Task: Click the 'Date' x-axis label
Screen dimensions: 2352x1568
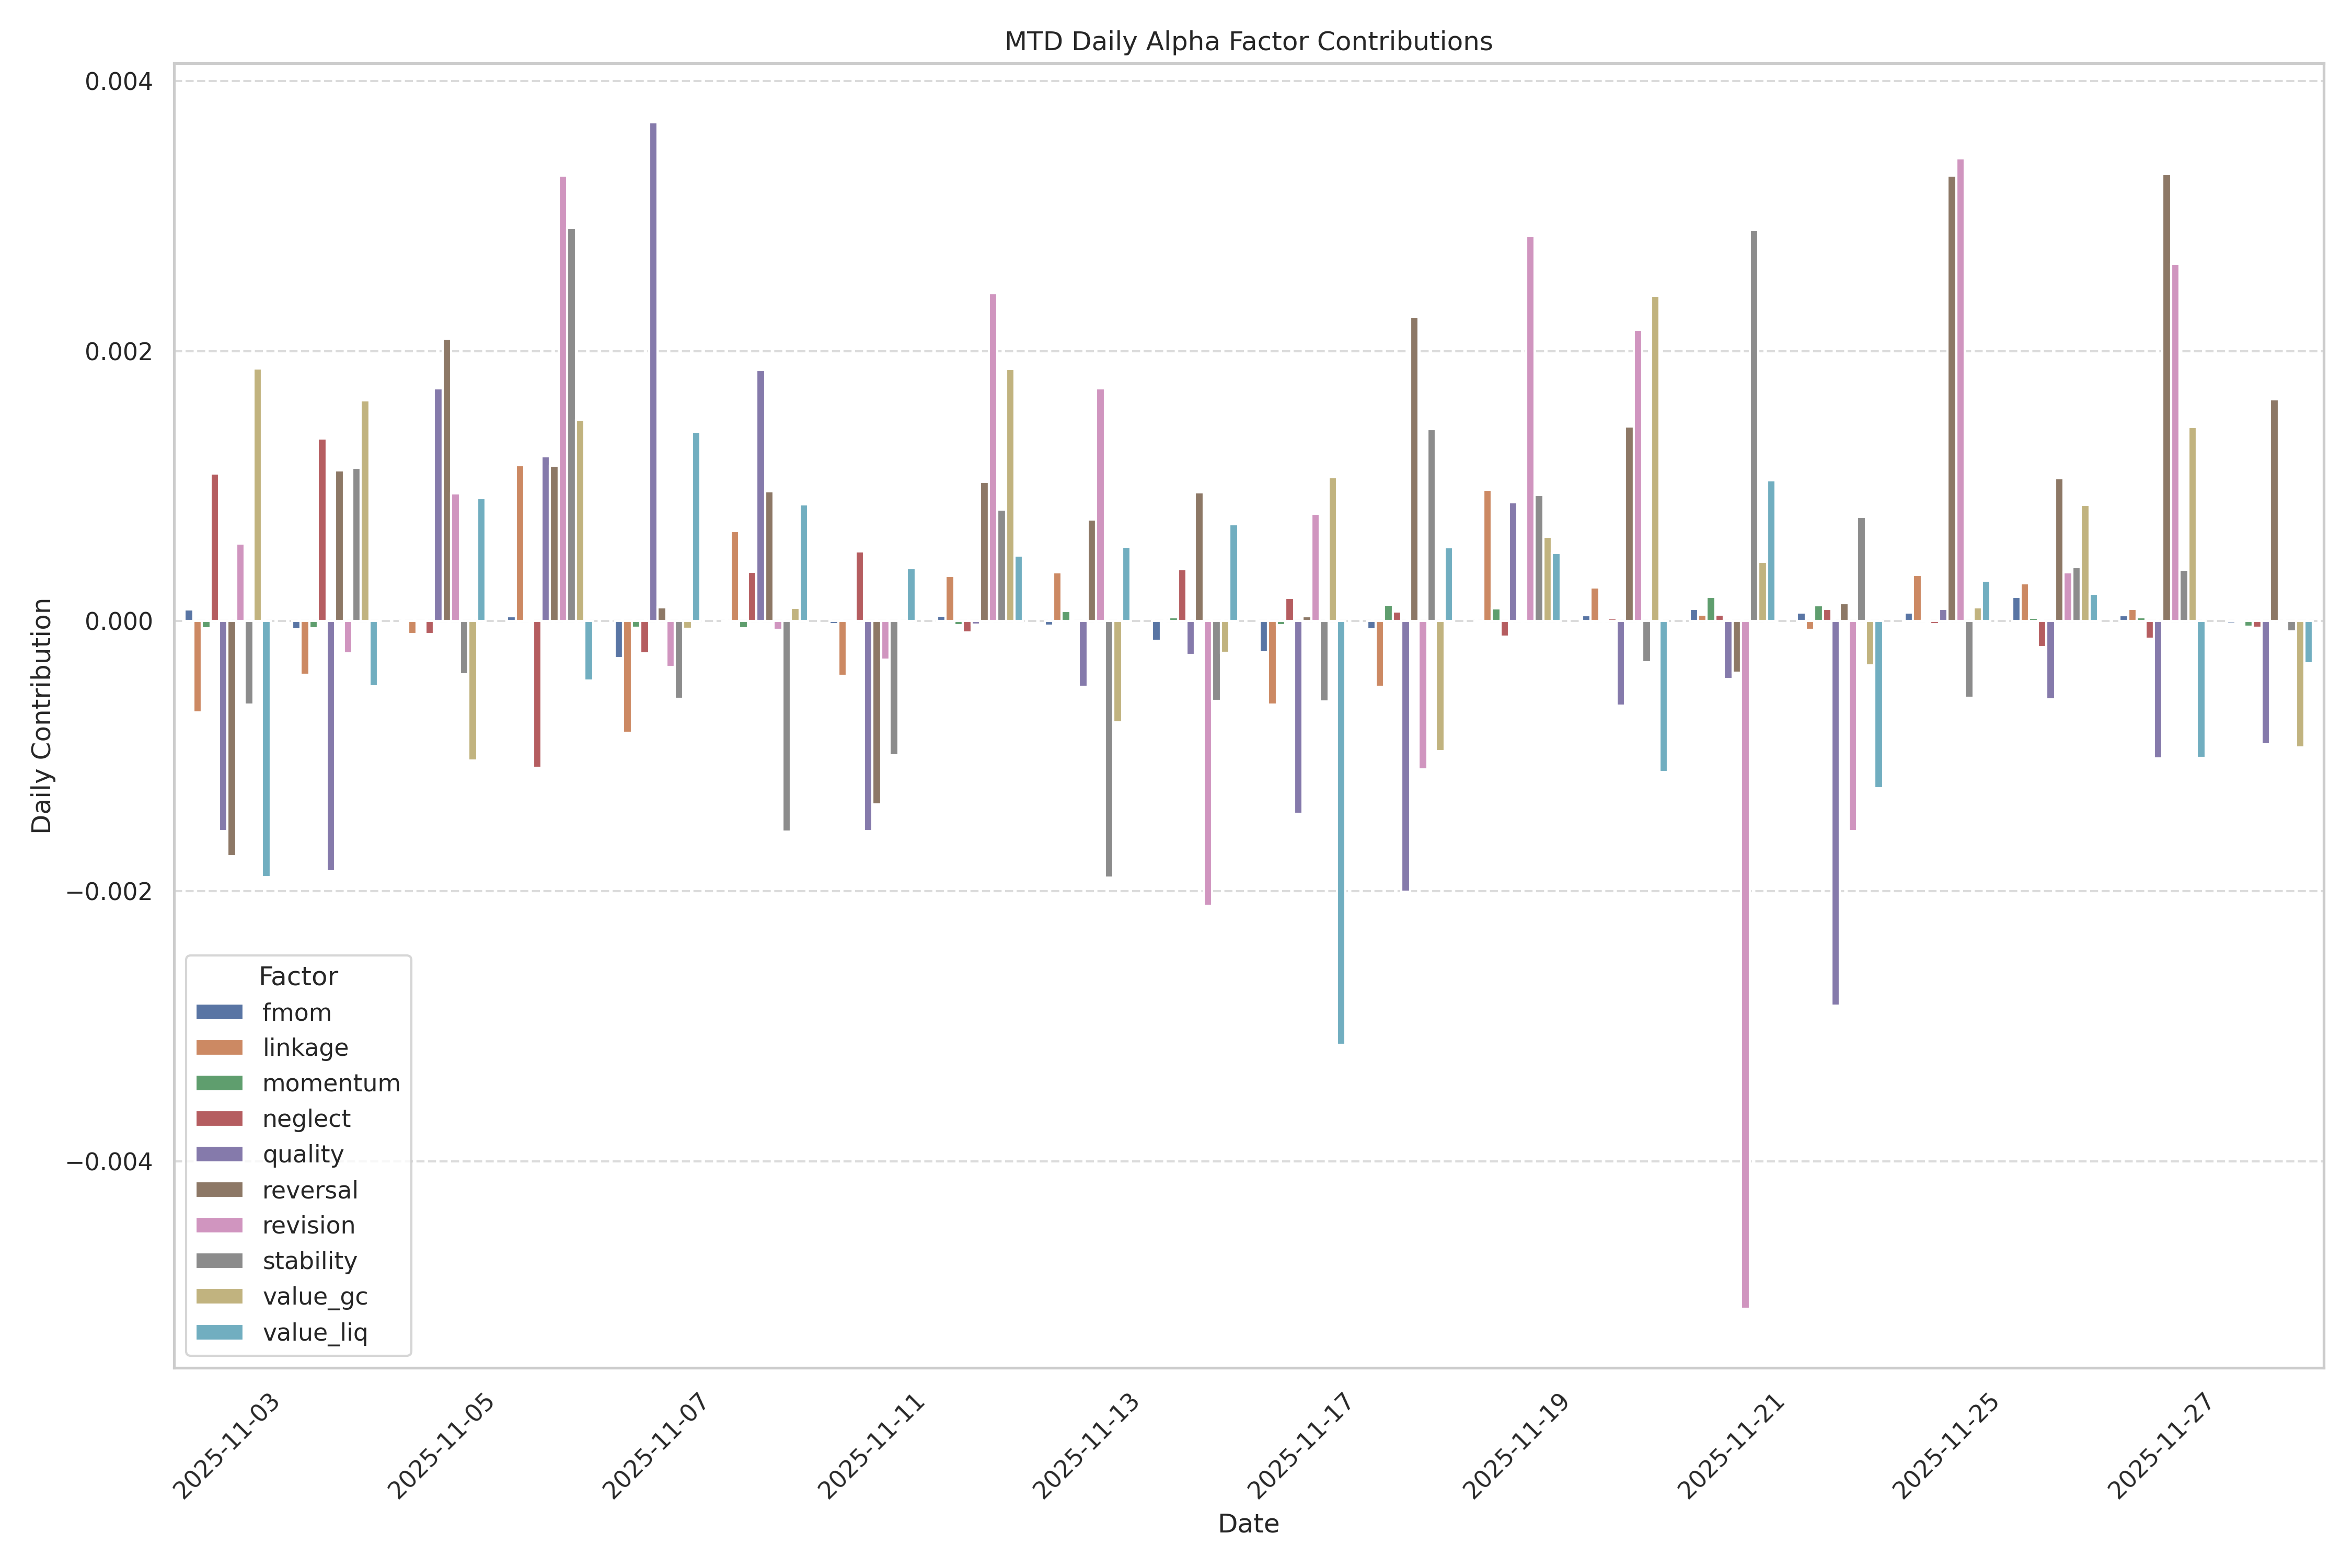Action: tap(1248, 1524)
